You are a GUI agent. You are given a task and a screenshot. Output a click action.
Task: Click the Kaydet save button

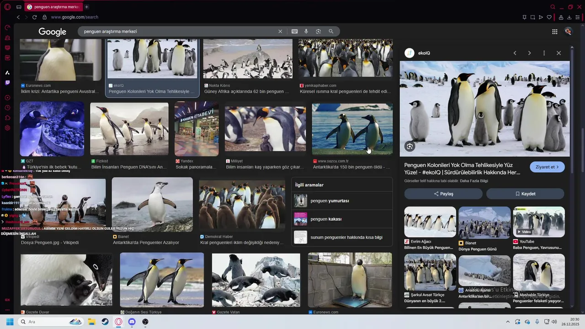tap(525, 194)
